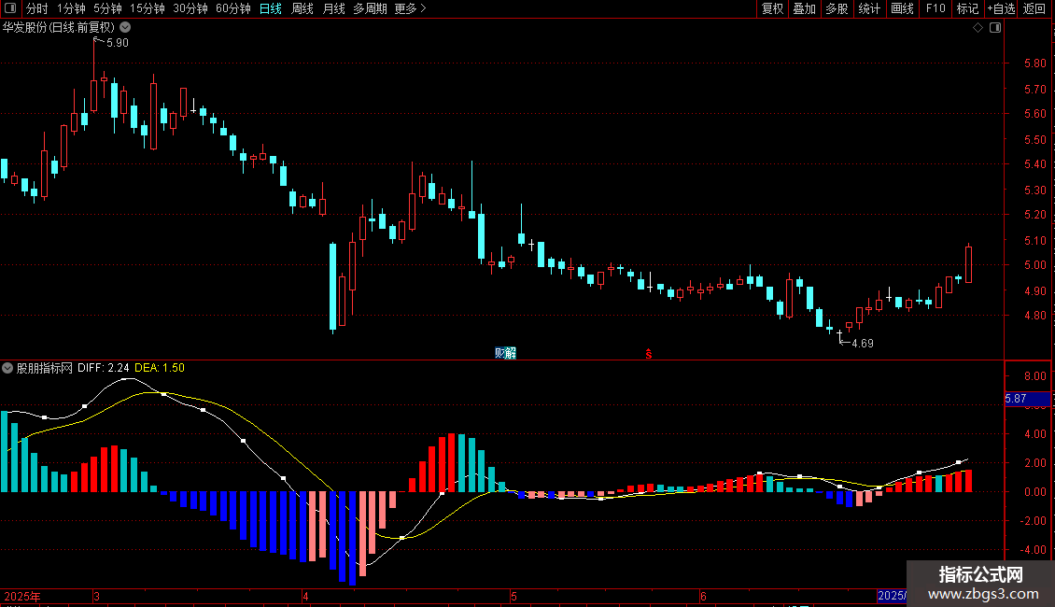Click the -4.00 indicator axis label
This screenshot has height=607, width=1055.
point(1033,550)
